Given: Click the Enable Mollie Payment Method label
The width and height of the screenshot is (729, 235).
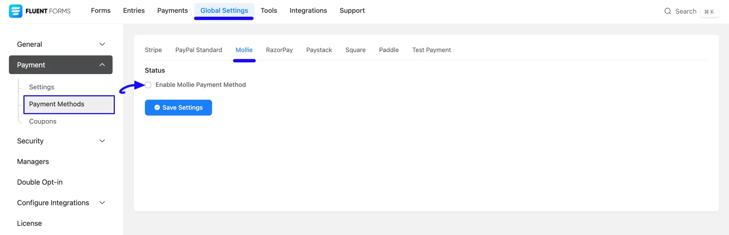Looking at the screenshot, I should point(200,85).
